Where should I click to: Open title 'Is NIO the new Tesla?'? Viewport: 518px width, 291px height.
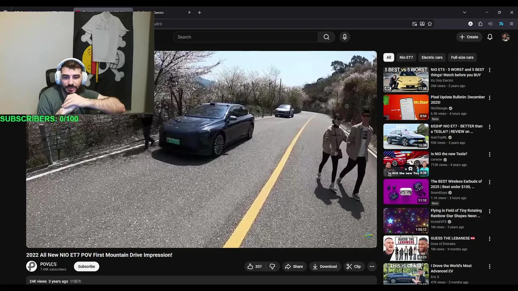449,154
